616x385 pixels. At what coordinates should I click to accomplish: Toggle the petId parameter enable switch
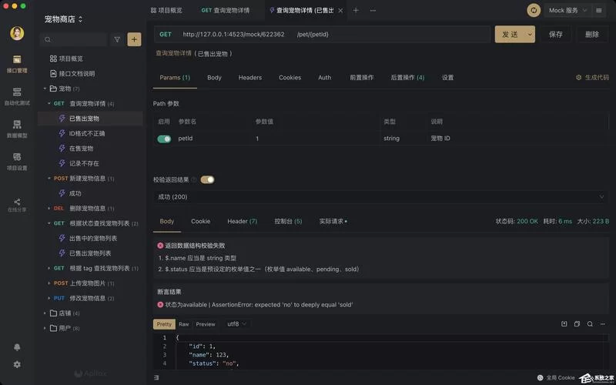(164, 139)
